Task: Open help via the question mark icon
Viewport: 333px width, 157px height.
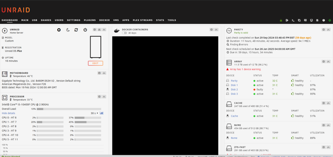Action: click(x=324, y=20)
